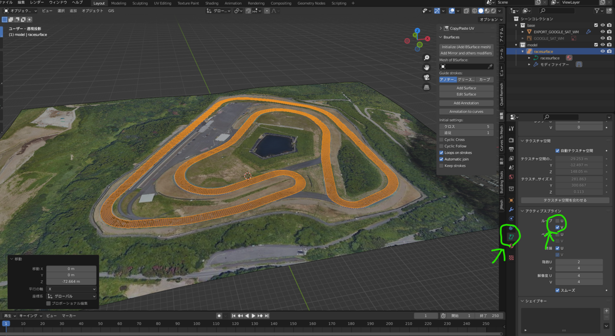Image resolution: width=615 pixels, height=336 pixels.
Task: Open the Geometry Nodes workspace tab
Action: [311, 3]
